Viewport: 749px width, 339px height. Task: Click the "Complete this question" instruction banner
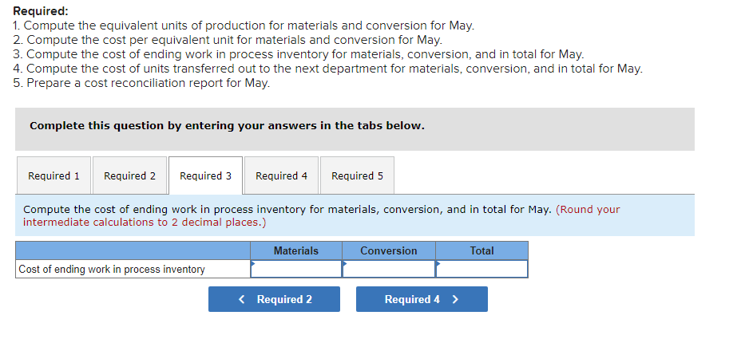[227, 126]
